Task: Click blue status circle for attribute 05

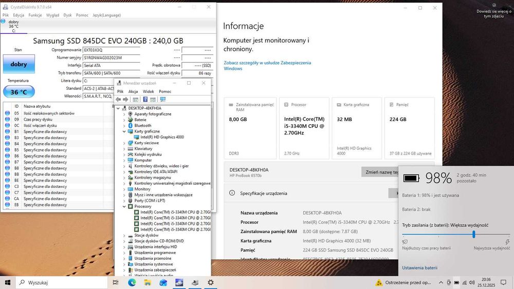Action: (7, 113)
